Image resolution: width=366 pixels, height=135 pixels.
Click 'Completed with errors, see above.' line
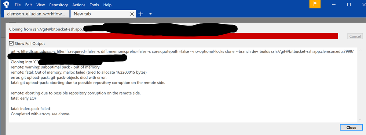point(40,114)
